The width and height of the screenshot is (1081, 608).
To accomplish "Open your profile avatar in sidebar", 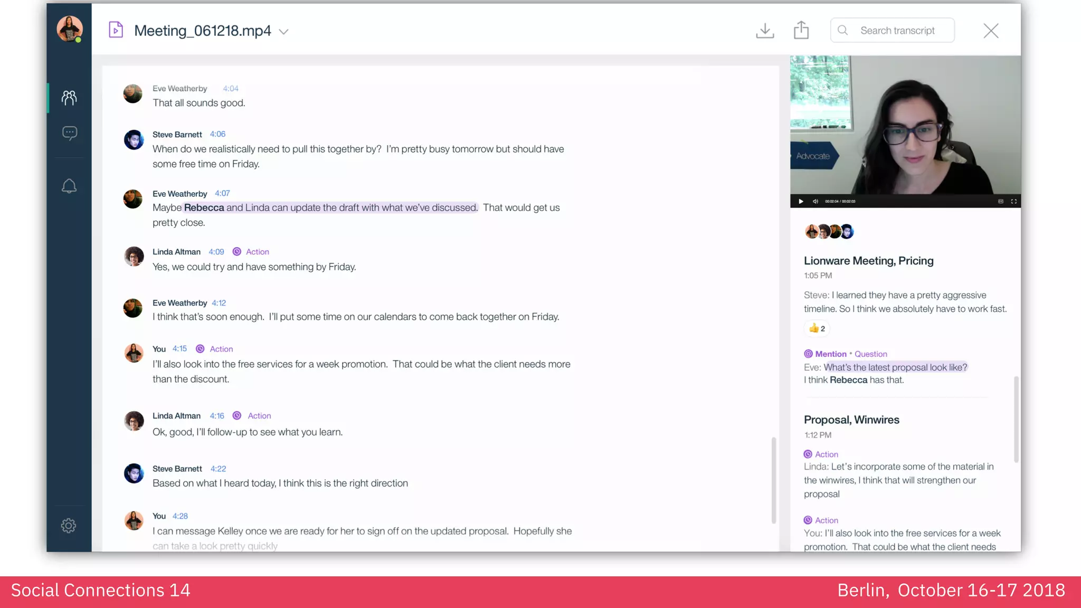I will [x=69, y=28].
